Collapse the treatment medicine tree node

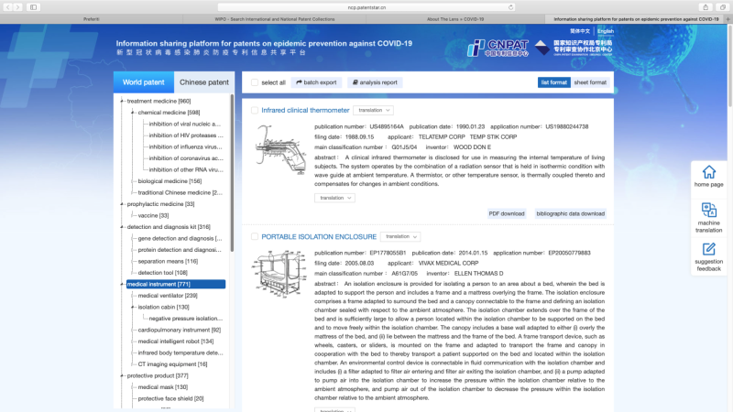[x=122, y=101]
